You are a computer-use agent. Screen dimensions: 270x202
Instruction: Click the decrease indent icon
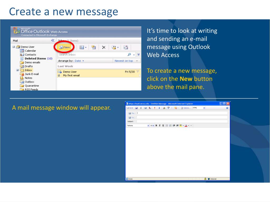tap(174, 125)
